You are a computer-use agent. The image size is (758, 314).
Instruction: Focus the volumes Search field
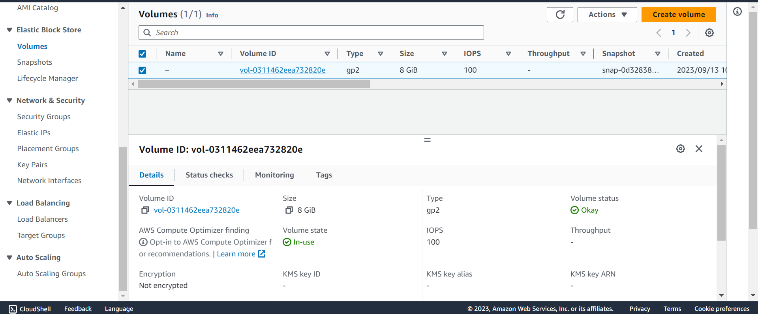311,33
